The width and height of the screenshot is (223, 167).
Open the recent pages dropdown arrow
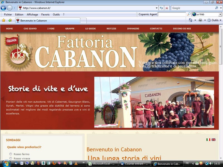coord(14,8)
